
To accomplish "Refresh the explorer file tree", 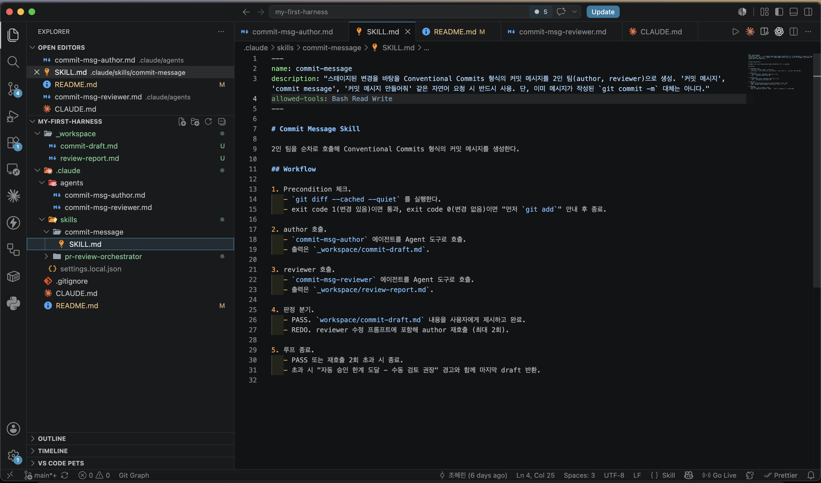I will 208,121.
